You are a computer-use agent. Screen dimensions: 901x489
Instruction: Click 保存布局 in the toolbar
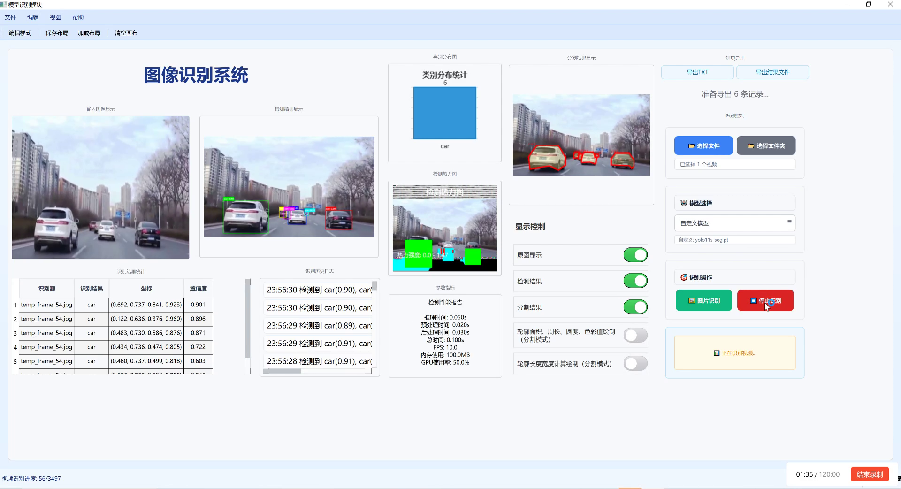pos(56,32)
